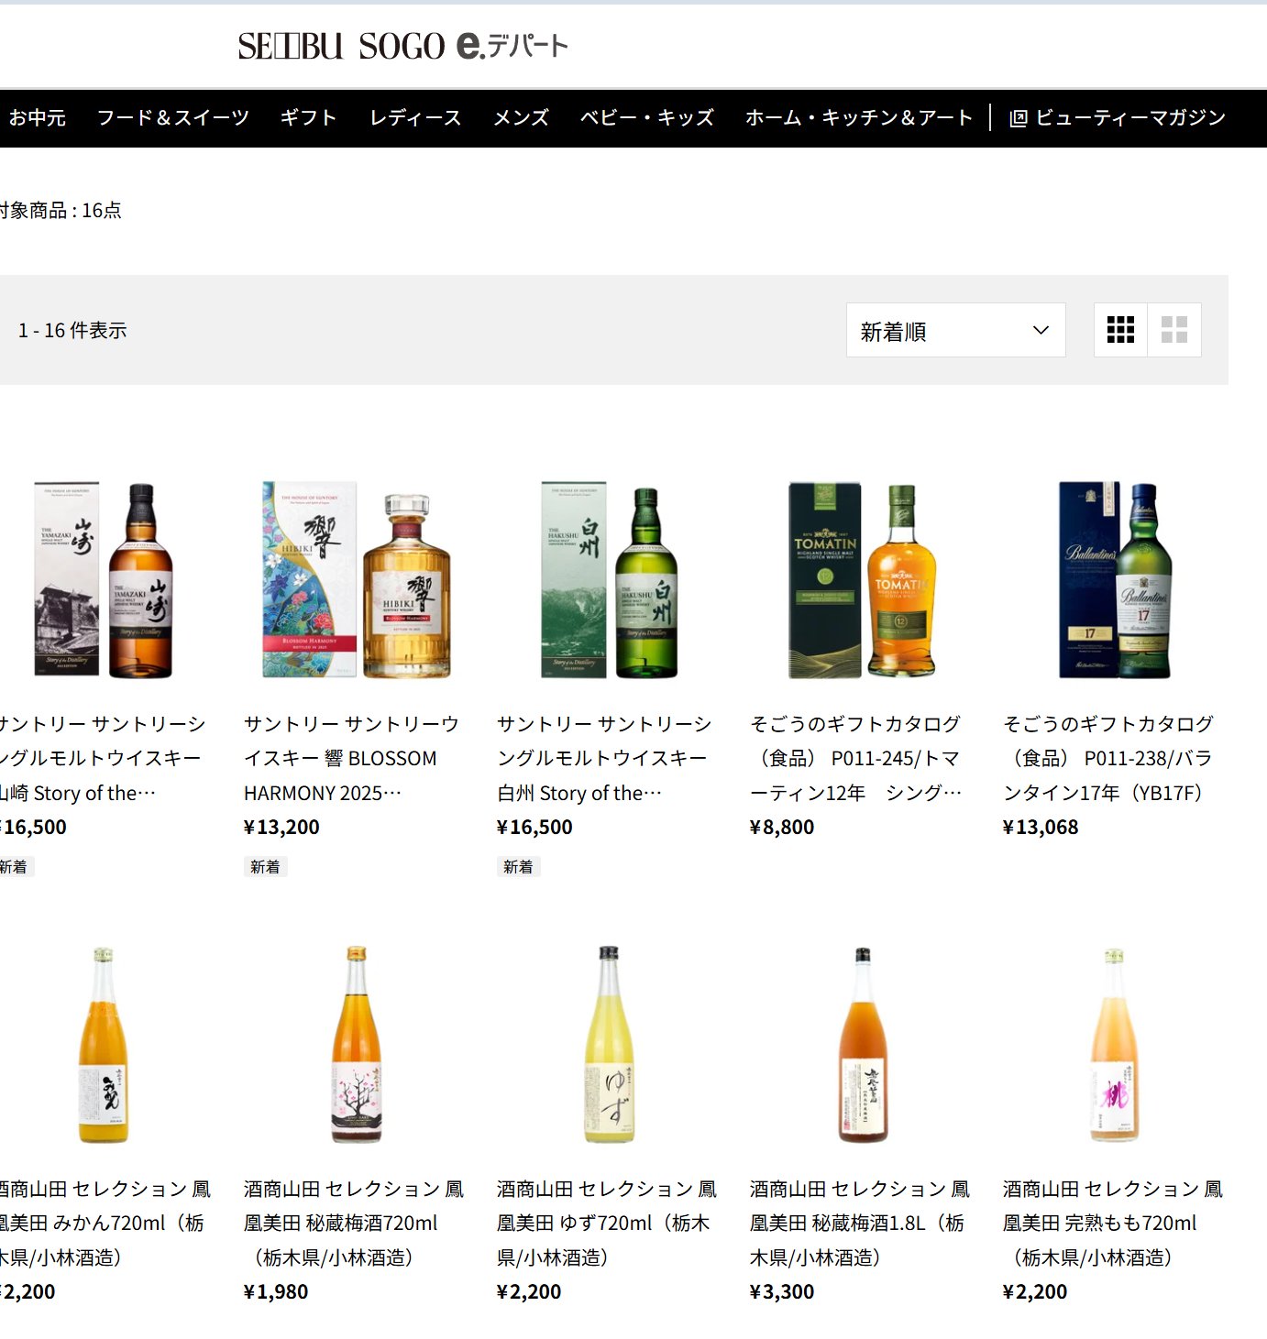Open the 響 BLOSSOM HARMONY product image
The width and height of the screenshot is (1267, 1339).
click(x=357, y=580)
